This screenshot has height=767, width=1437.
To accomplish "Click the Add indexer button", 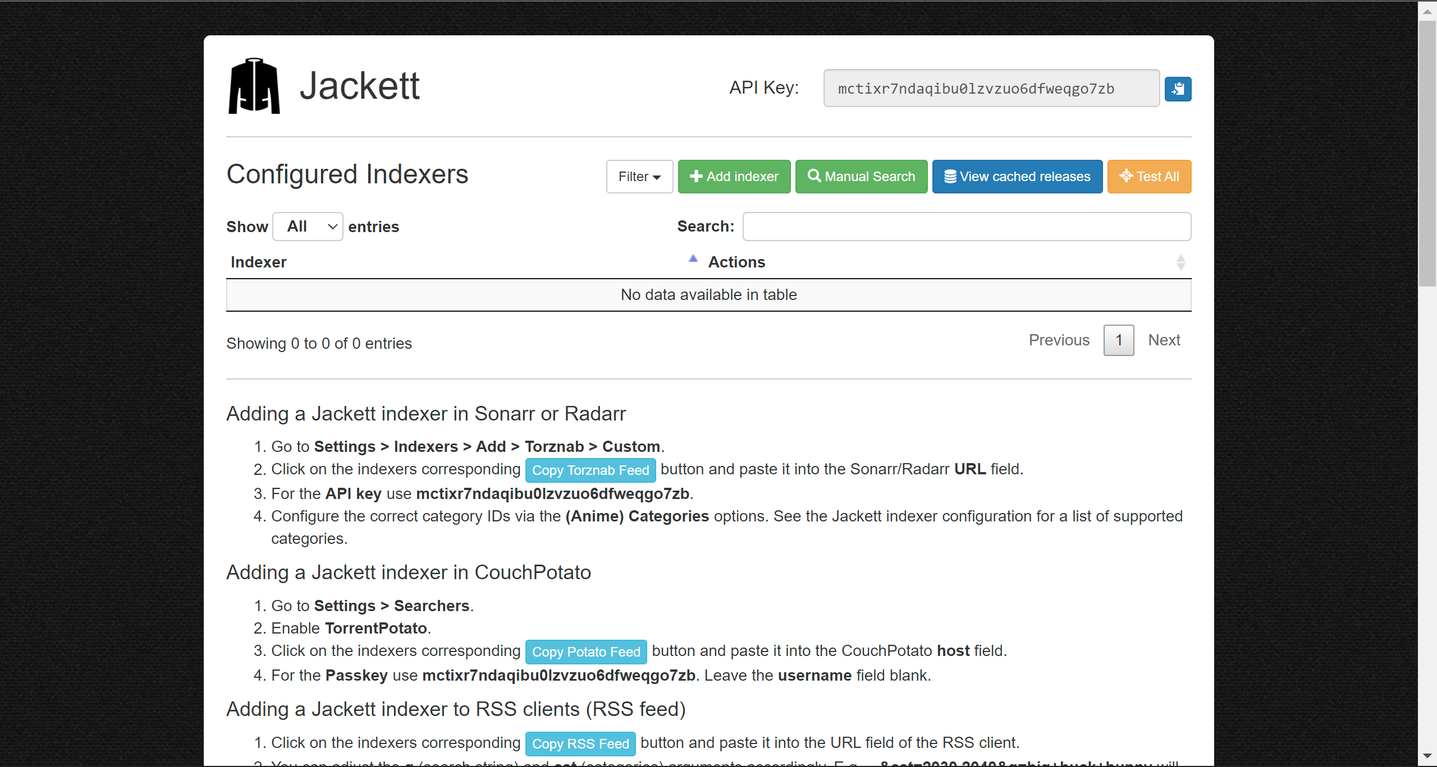I will 734,177.
